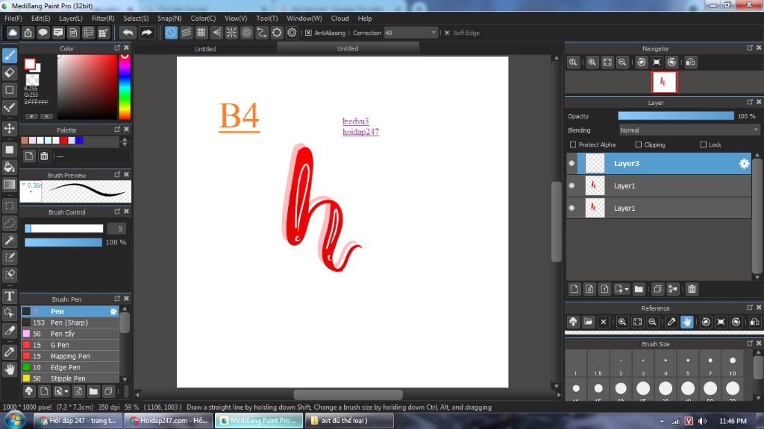Screen dimensions: 764x429
Task: Open Layer3 settings gear
Action: 744,163
